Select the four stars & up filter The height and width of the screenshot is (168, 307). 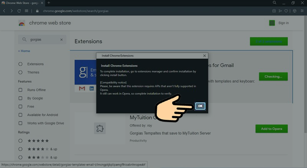pos(20,149)
